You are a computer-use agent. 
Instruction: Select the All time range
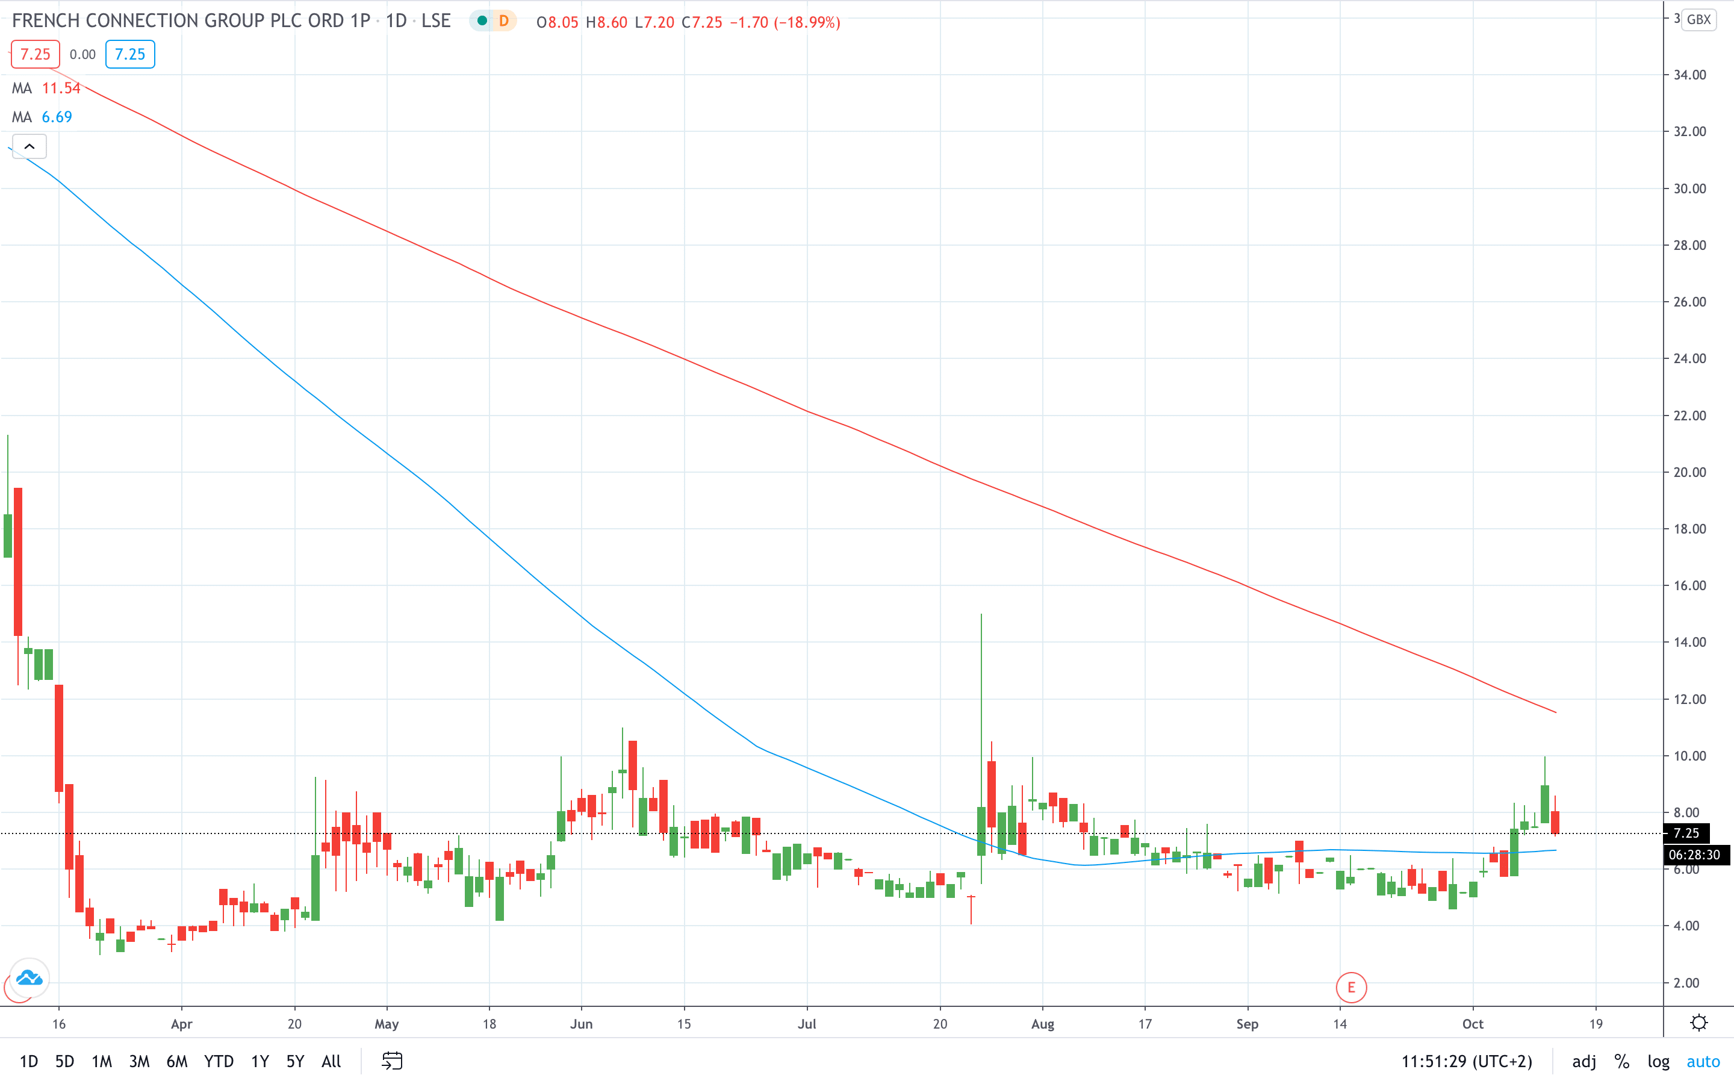click(x=331, y=1061)
